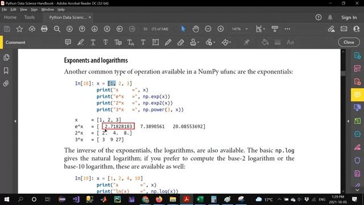The image size is (364, 205).
Task: Open the Window menu
Action: (x=47, y=10)
